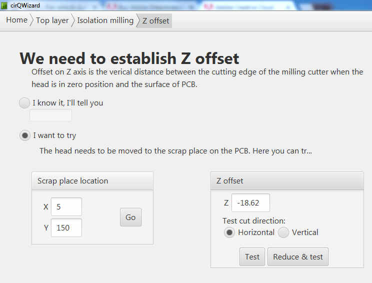372x283 pixels.
Task: Set test cut direction to Vertical
Action: point(283,232)
